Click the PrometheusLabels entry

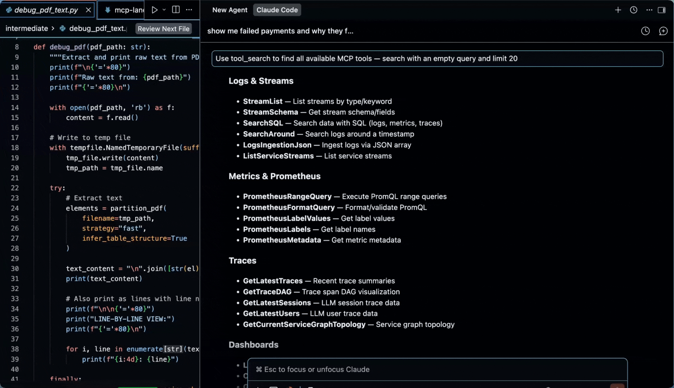pos(309,229)
